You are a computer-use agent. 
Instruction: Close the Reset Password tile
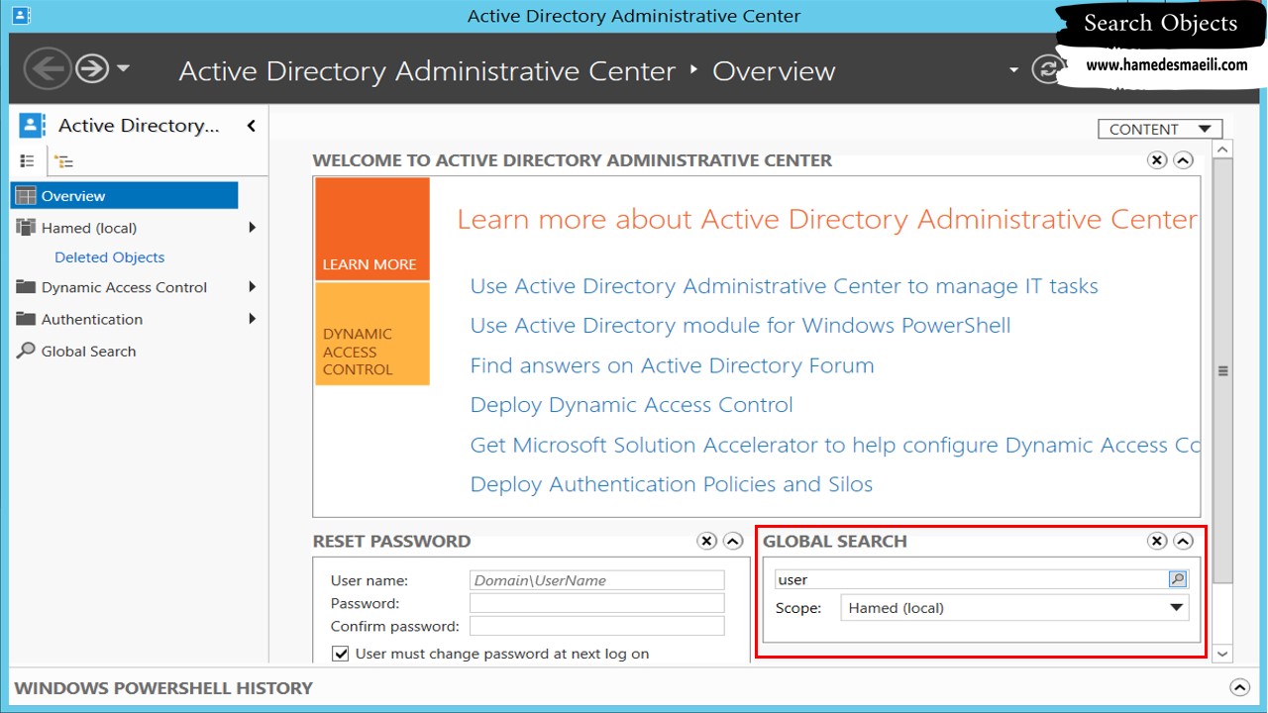point(706,541)
